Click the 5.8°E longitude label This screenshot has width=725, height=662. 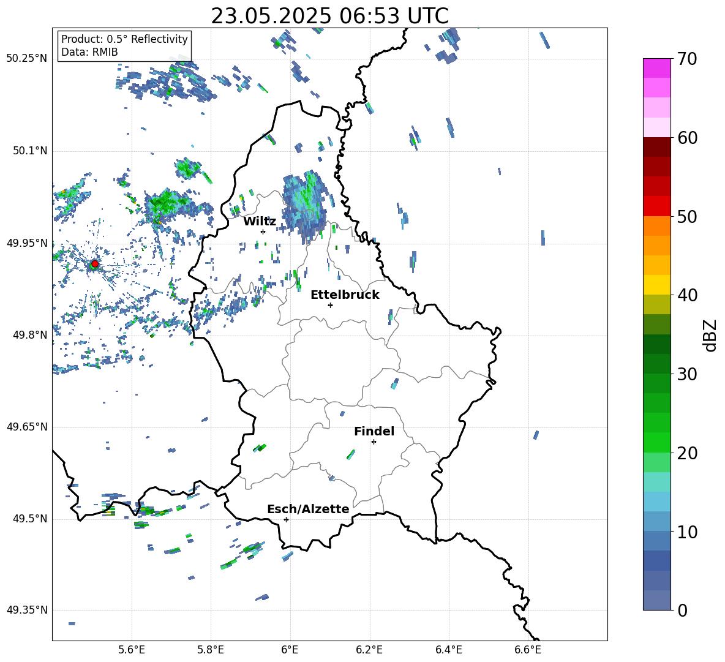coord(211,650)
